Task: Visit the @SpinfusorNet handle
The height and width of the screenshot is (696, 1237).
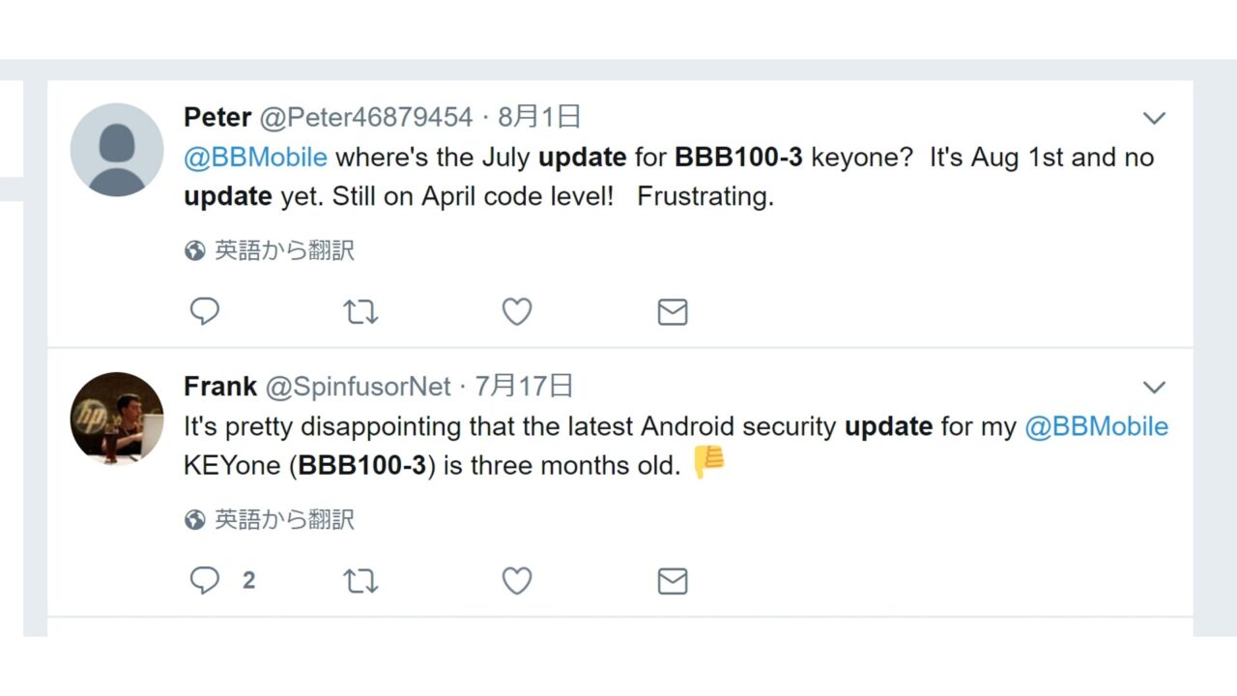Action: pos(358,387)
